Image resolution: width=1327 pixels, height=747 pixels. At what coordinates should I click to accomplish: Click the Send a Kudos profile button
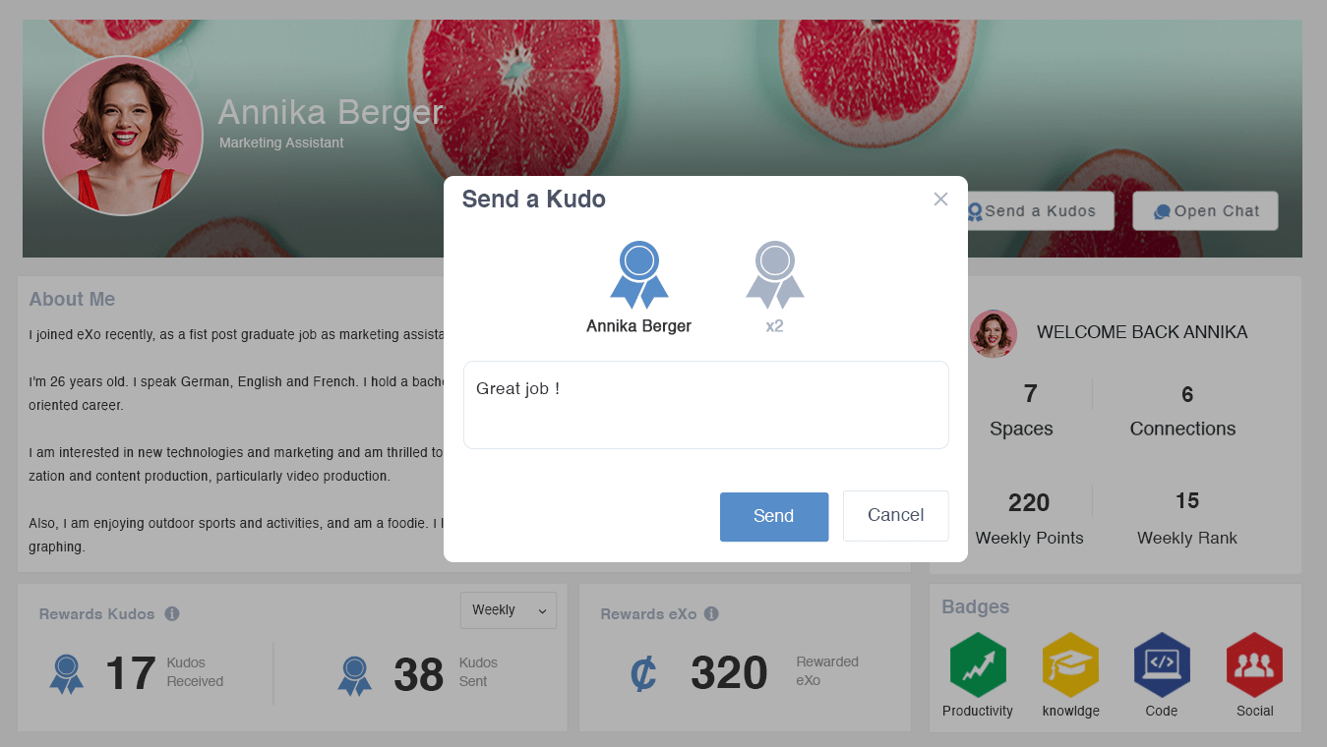pyautogui.click(x=1033, y=211)
